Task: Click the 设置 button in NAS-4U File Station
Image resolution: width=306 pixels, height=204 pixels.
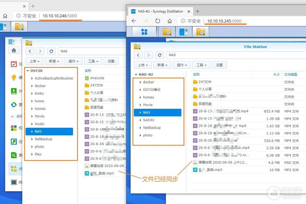Action: coord(219,65)
